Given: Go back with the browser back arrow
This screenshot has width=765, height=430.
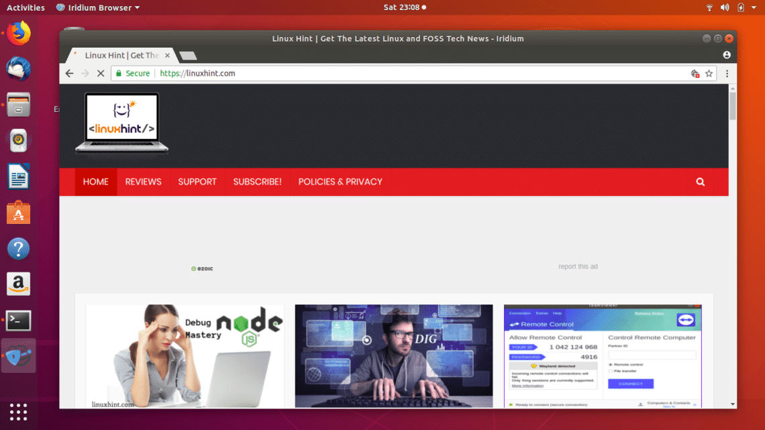Looking at the screenshot, I should coord(69,74).
